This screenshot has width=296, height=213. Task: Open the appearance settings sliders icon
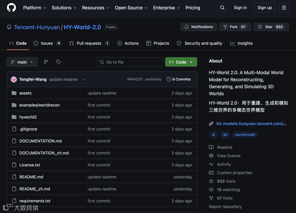tap(284, 8)
